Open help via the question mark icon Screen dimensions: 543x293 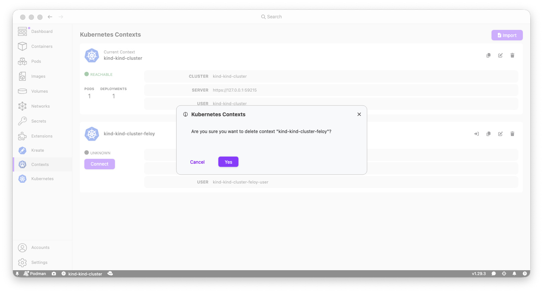[x=525, y=274]
